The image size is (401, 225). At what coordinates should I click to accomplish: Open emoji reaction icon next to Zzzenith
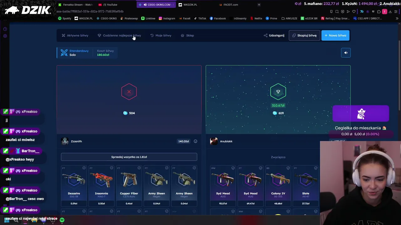point(195,141)
